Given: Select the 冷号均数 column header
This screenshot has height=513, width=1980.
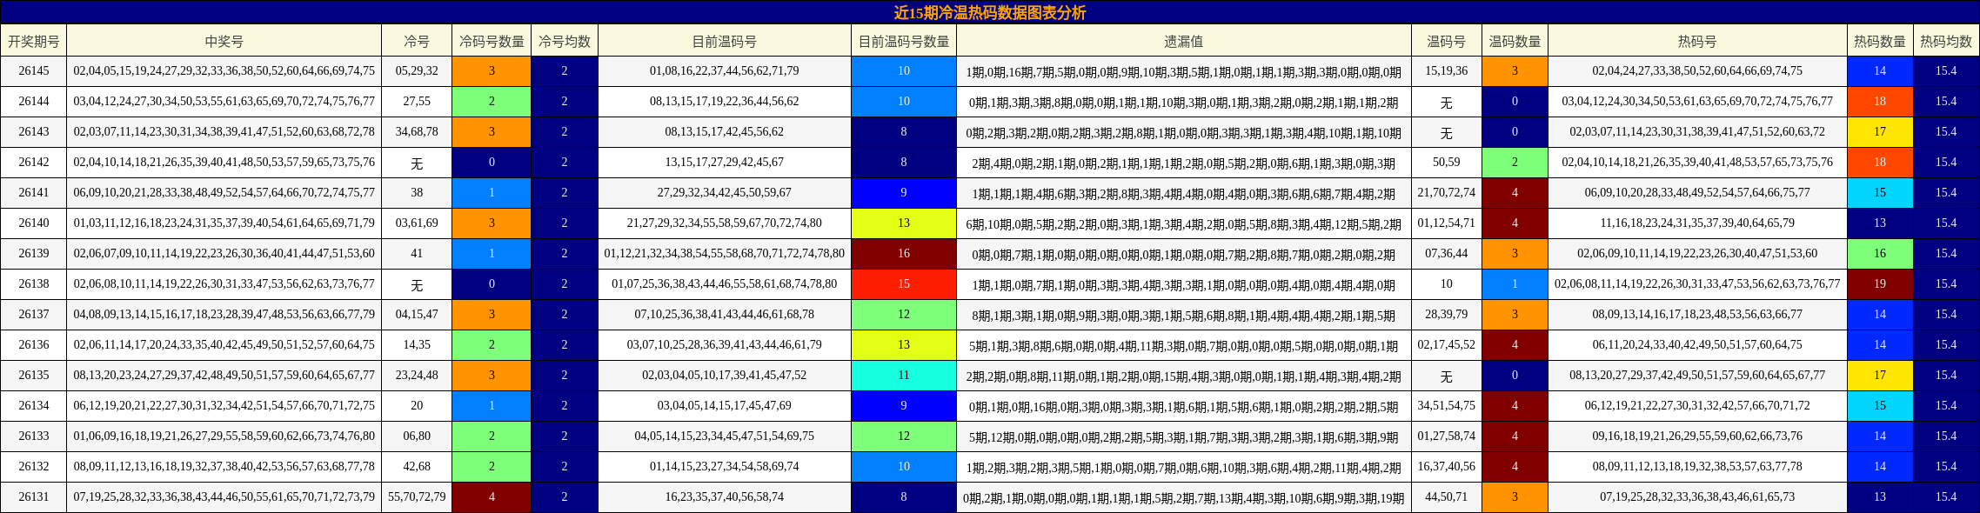Looking at the screenshot, I should point(565,41).
